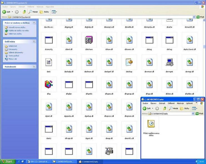Viewport: 206px width, 164px height.
Task: Select the devenum.dll file icon
Action: [149, 62]
